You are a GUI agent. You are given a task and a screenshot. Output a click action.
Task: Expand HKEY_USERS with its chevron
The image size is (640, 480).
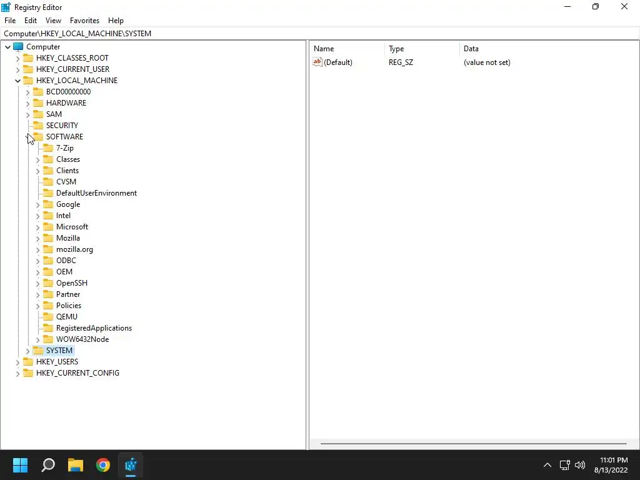click(x=17, y=362)
